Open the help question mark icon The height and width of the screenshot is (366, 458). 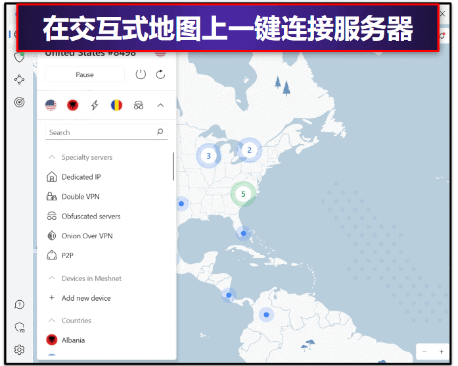(x=20, y=305)
